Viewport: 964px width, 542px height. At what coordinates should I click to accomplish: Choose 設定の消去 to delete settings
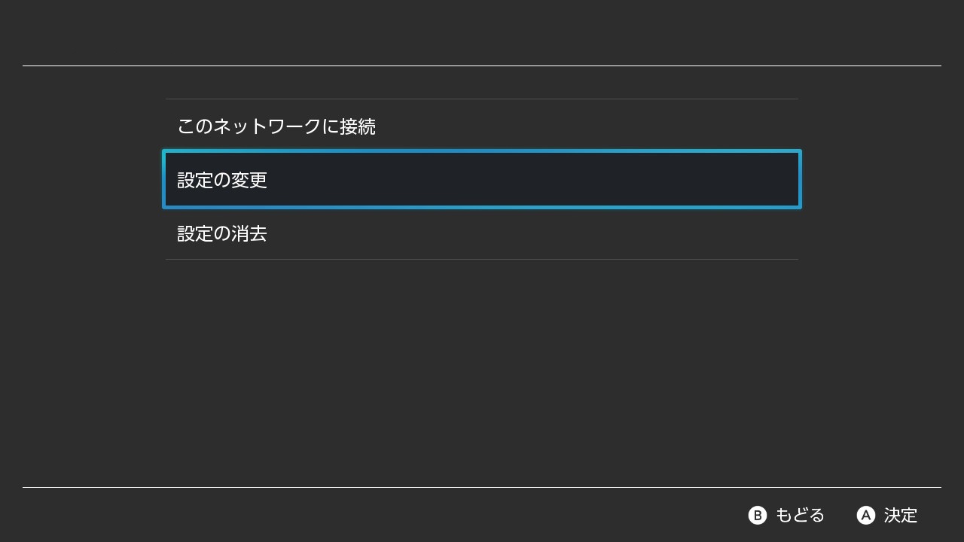tap(482, 233)
